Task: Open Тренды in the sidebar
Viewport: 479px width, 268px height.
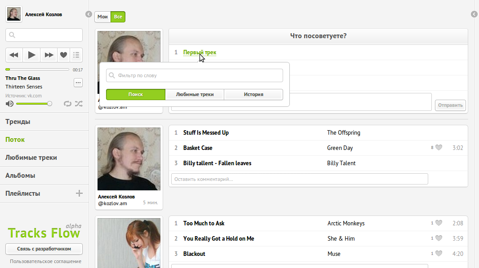Action: [x=18, y=122]
